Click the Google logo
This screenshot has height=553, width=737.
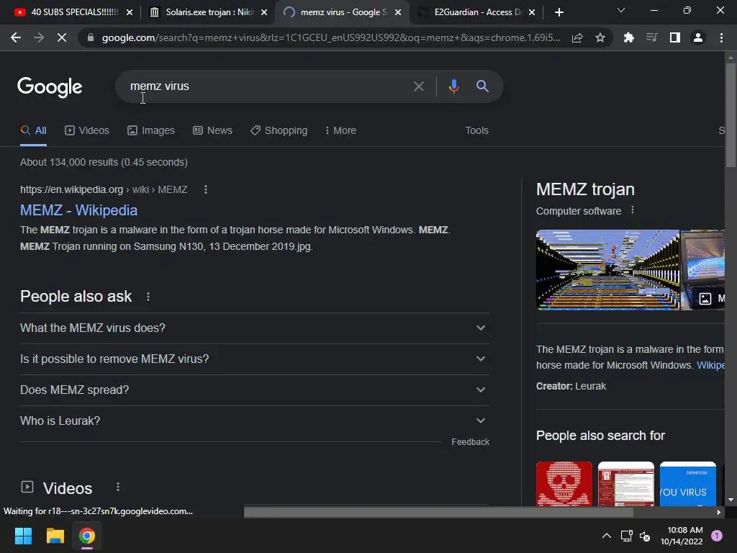point(50,87)
